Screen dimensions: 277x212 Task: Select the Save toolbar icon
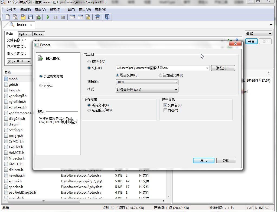pos(30,17)
